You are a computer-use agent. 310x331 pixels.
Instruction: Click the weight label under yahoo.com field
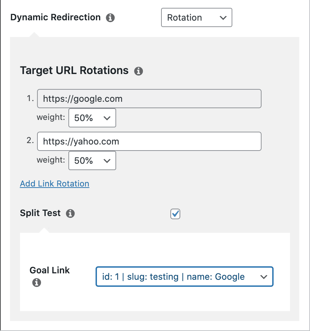[x=51, y=160]
